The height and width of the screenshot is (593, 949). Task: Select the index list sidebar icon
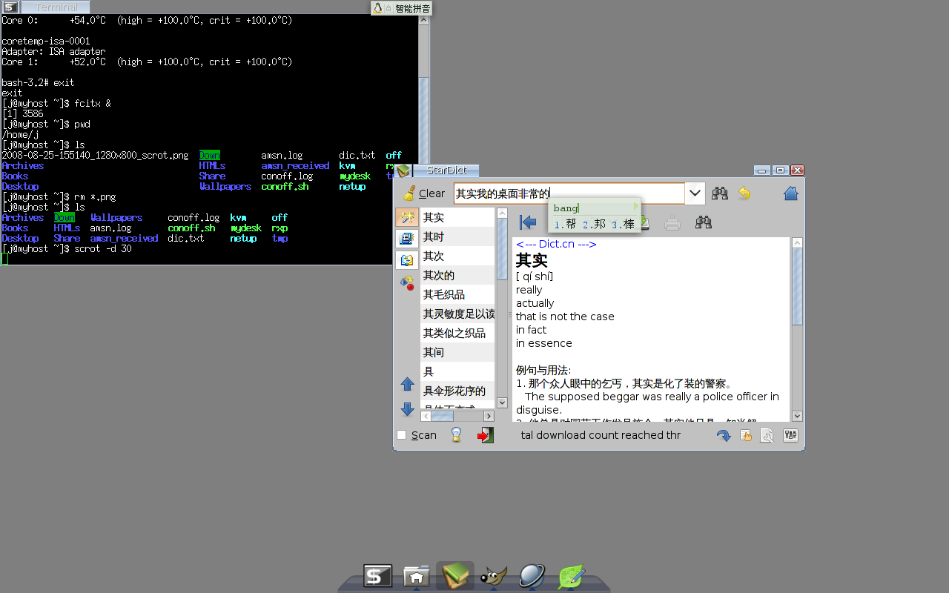[407, 239]
